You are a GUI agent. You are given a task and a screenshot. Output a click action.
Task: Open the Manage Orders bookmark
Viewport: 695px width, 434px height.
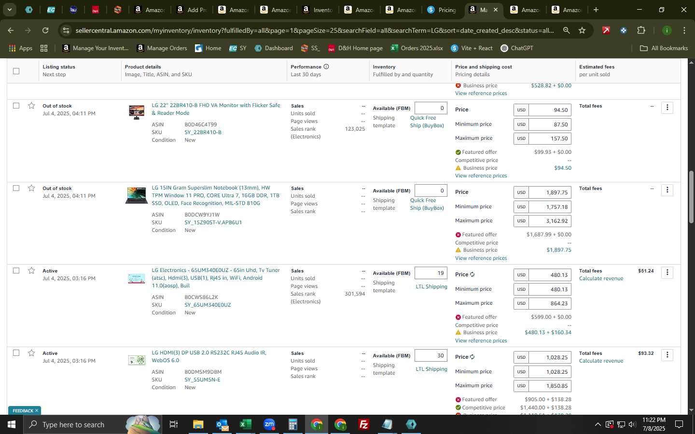162,48
